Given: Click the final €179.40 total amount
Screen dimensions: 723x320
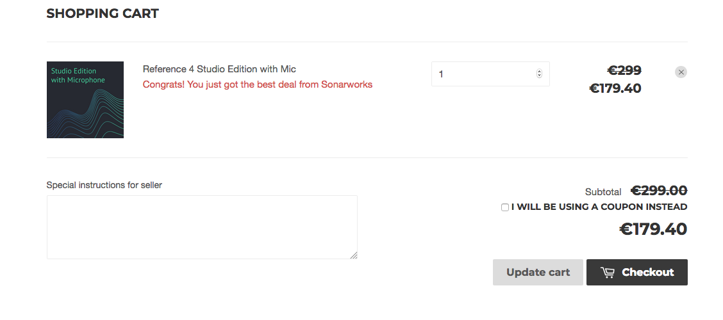Looking at the screenshot, I should 653,229.
